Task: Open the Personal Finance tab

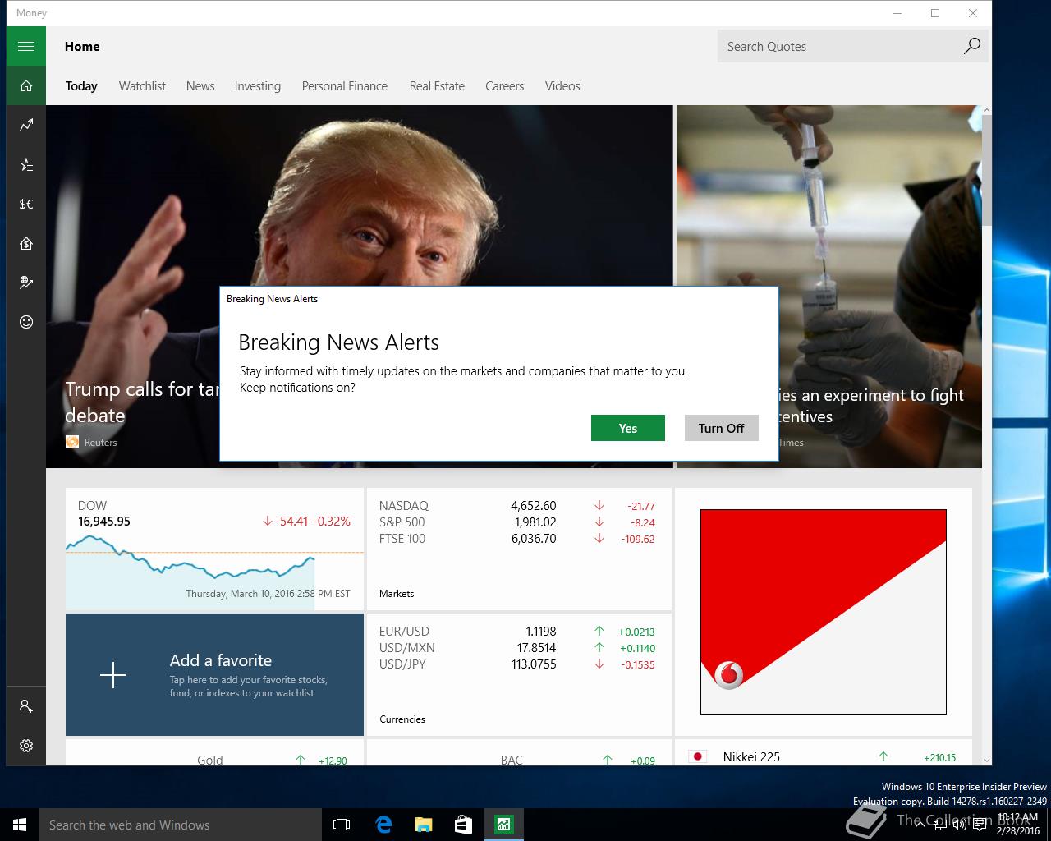Action: tap(344, 85)
